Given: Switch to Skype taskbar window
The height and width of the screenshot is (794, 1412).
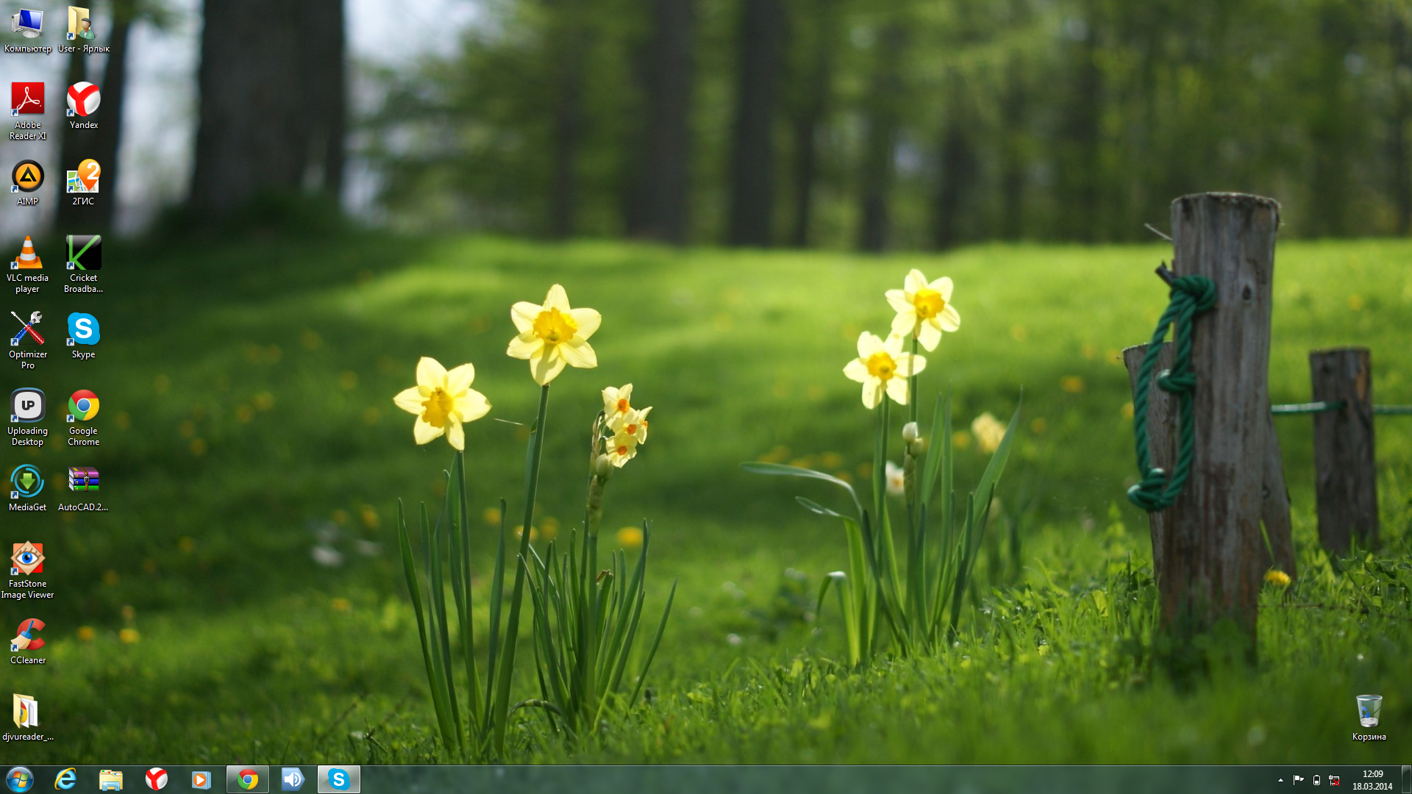Looking at the screenshot, I should pyautogui.click(x=339, y=779).
